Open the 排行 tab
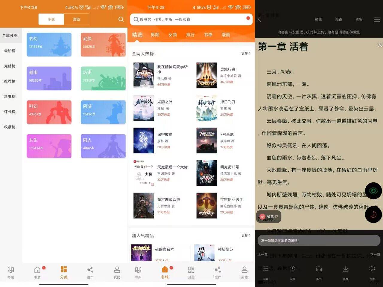Screen dimensions: 383x287 pyautogui.click(x=190, y=35)
